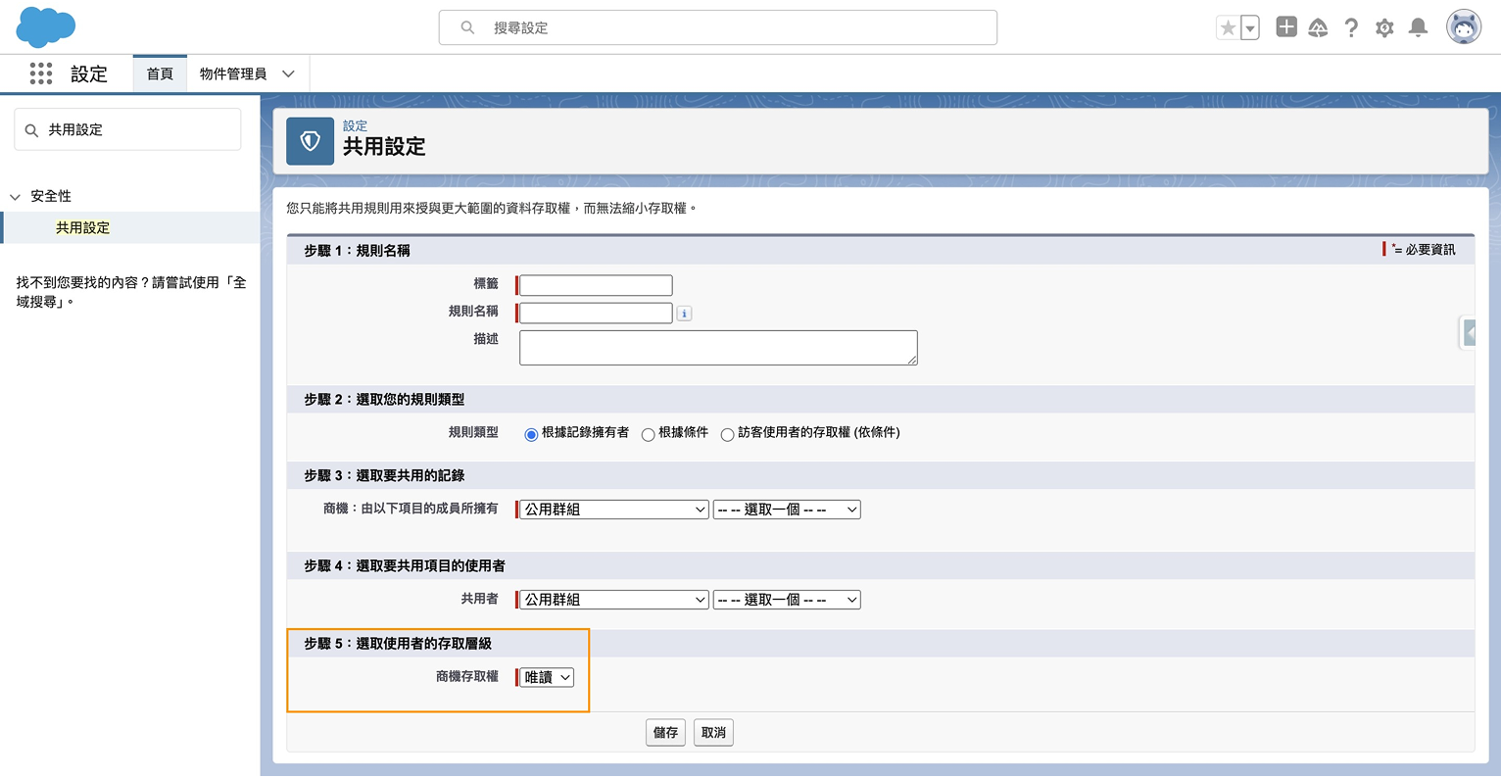Open the favorites list dropdown arrow
Viewport: 1501px width, 778px height.
pyautogui.click(x=1250, y=28)
